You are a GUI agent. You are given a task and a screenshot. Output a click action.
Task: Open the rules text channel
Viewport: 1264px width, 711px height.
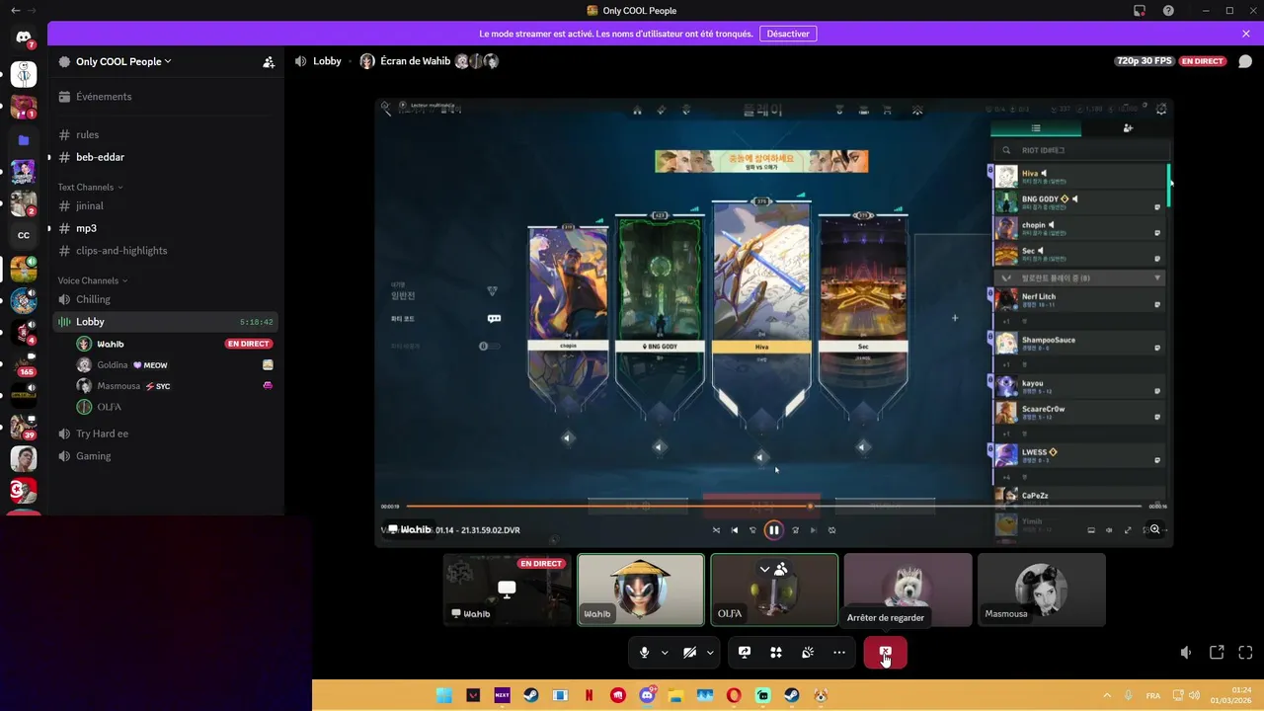164,134
